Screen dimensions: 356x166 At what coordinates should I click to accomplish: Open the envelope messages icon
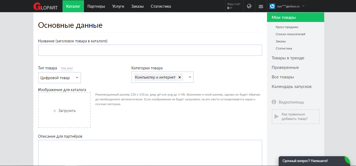click(x=261, y=6)
